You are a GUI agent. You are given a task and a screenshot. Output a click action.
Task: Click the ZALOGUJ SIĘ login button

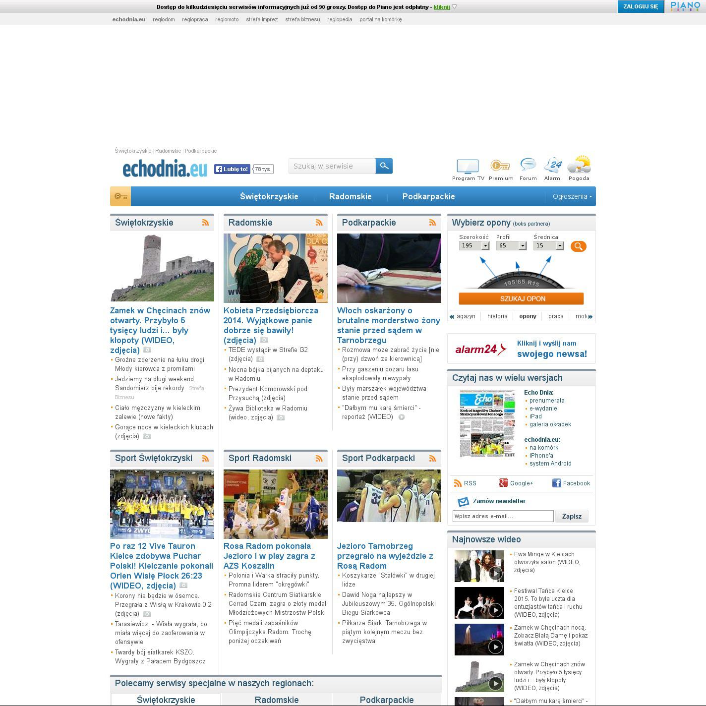[641, 6]
